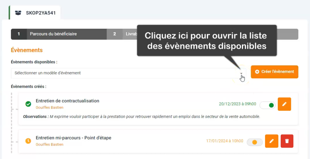Click orange clock icon of Entretien mi-parcours

28,141
